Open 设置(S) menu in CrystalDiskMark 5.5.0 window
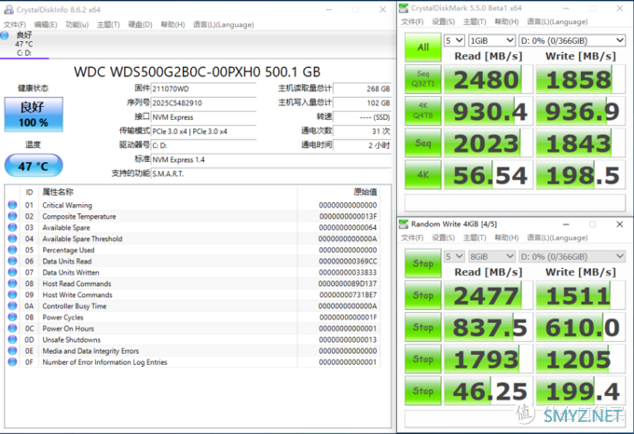The height and width of the screenshot is (434, 634). 443,21
